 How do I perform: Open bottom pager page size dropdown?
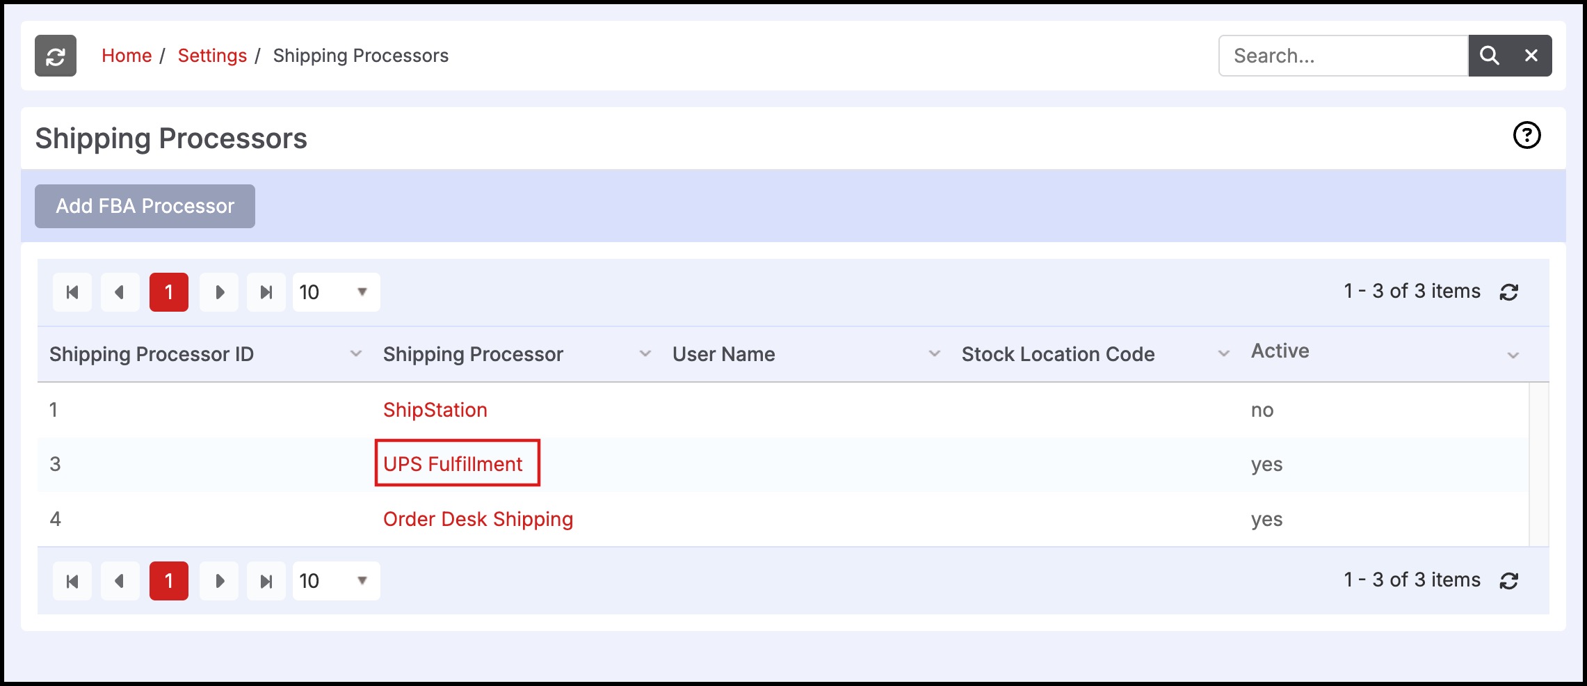pos(336,581)
